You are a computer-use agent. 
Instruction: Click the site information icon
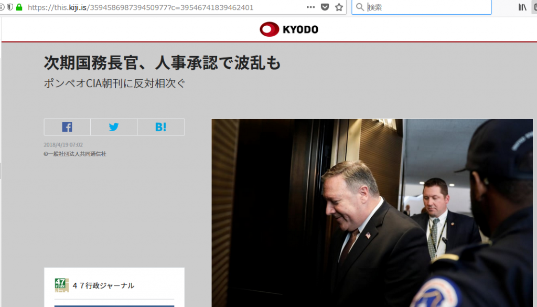[2, 7]
